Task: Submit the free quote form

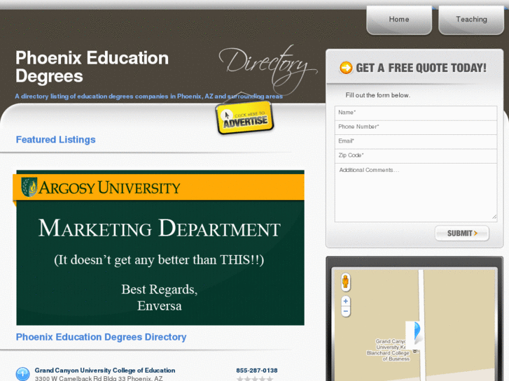Action: (462, 233)
